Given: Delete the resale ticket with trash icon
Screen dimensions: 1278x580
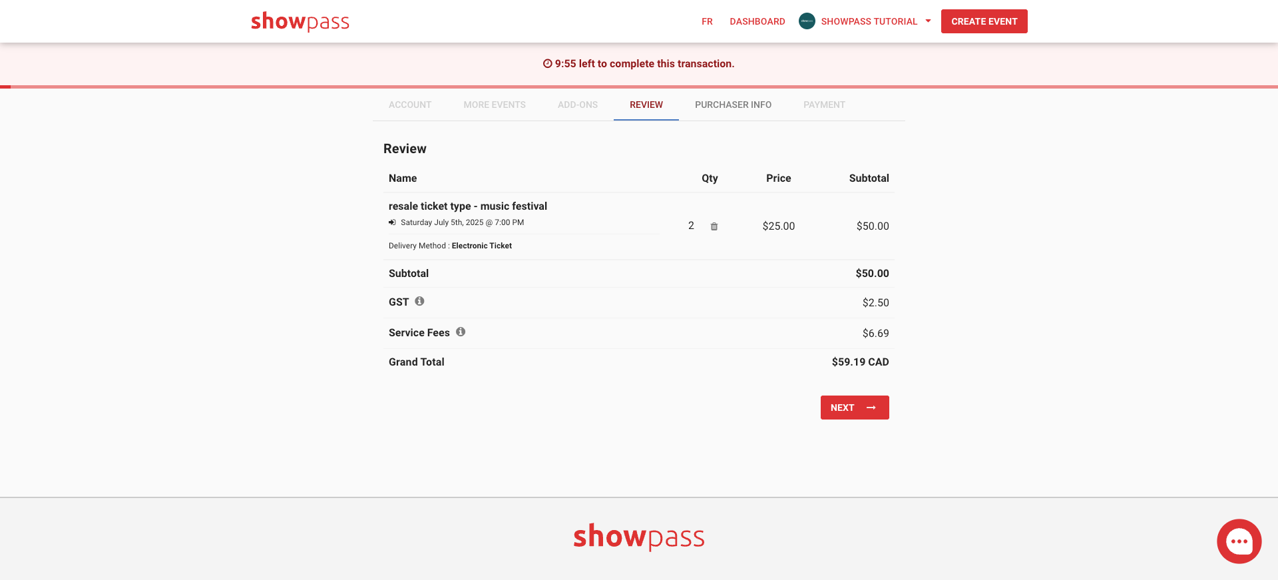Looking at the screenshot, I should pos(714,226).
